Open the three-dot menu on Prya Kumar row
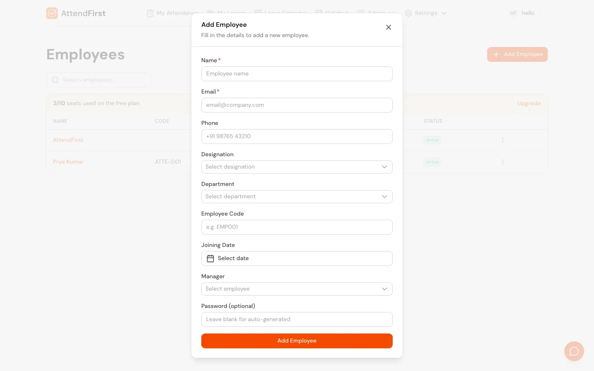This screenshot has height=371, width=594. tap(503, 162)
